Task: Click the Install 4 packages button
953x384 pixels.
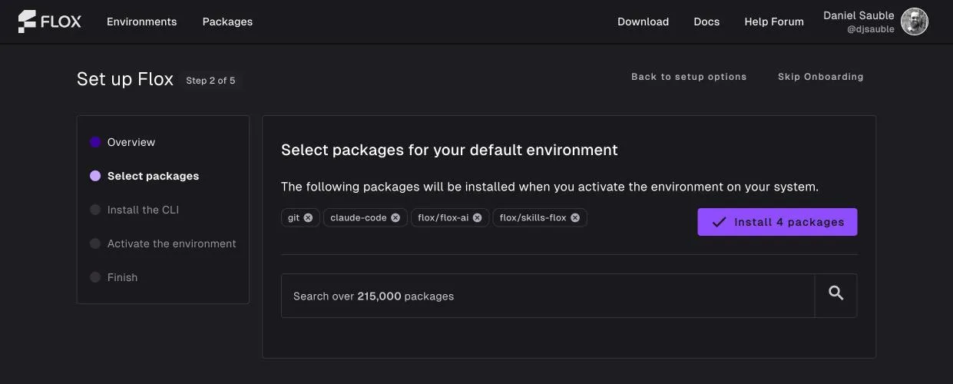Action: pyautogui.click(x=777, y=222)
